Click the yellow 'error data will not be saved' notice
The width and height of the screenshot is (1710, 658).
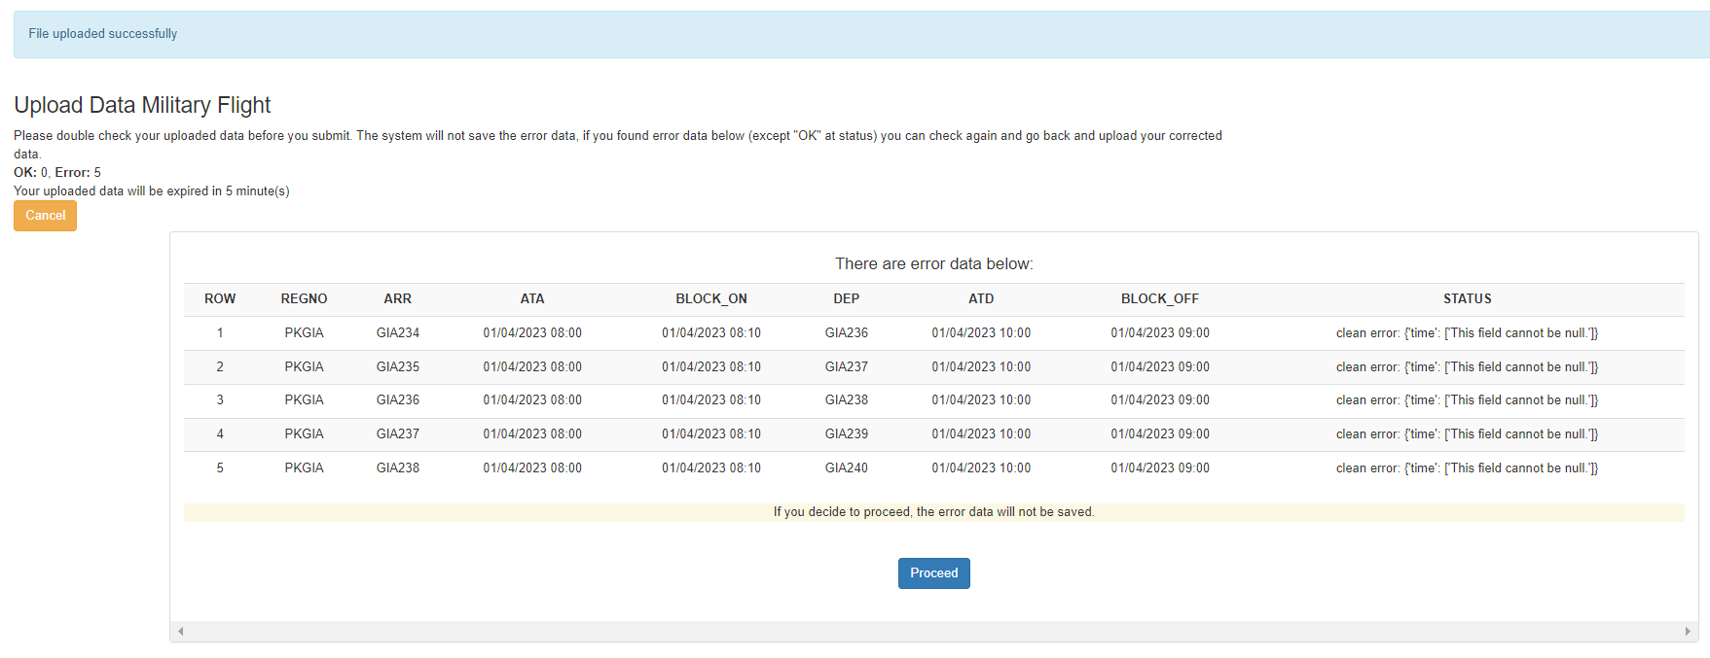click(x=933, y=512)
